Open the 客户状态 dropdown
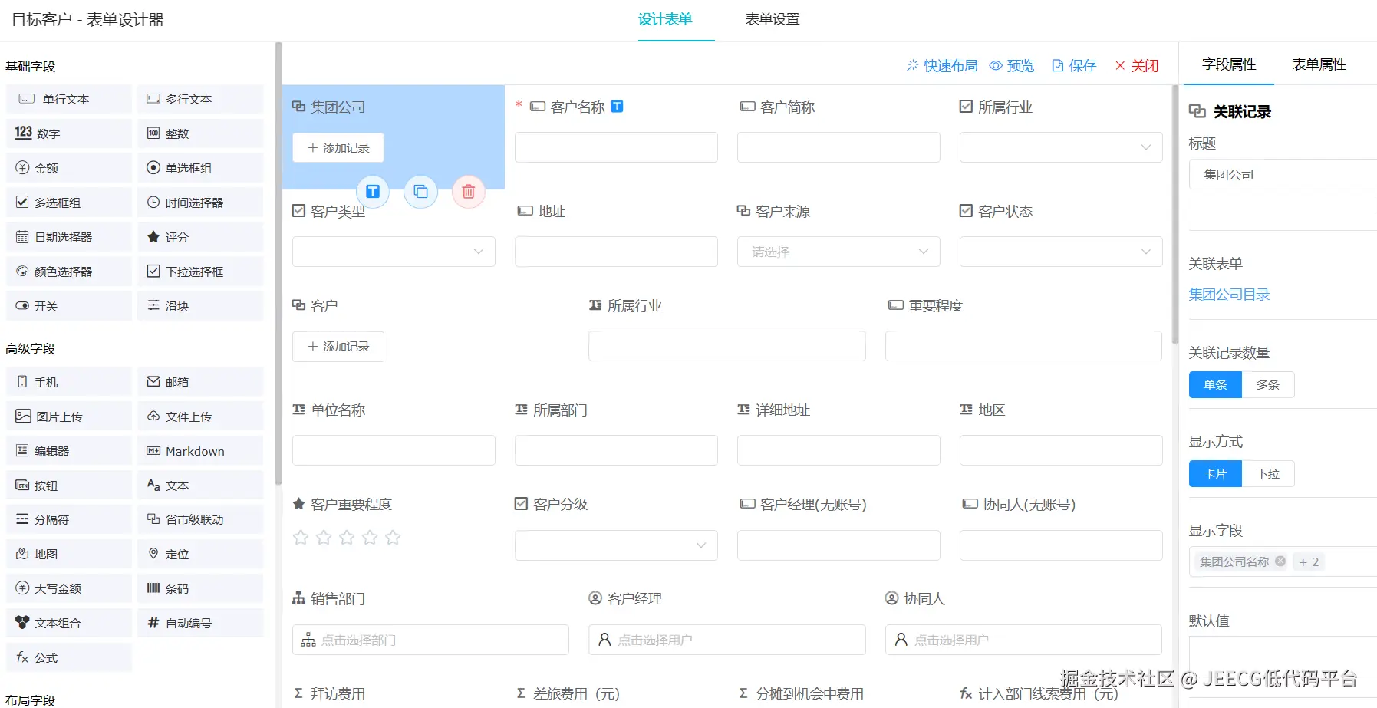The height and width of the screenshot is (708, 1377). (1061, 252)
